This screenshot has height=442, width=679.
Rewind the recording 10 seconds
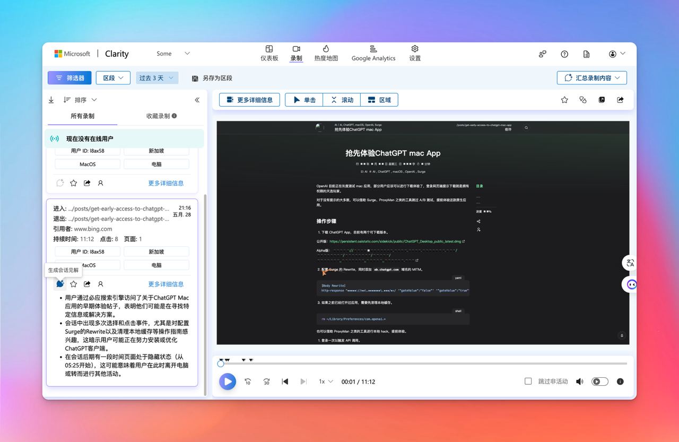[248, 382]
